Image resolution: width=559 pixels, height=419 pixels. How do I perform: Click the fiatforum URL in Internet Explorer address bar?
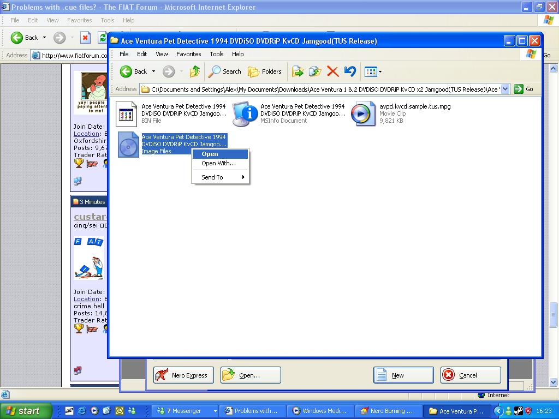tap(74, 55)
